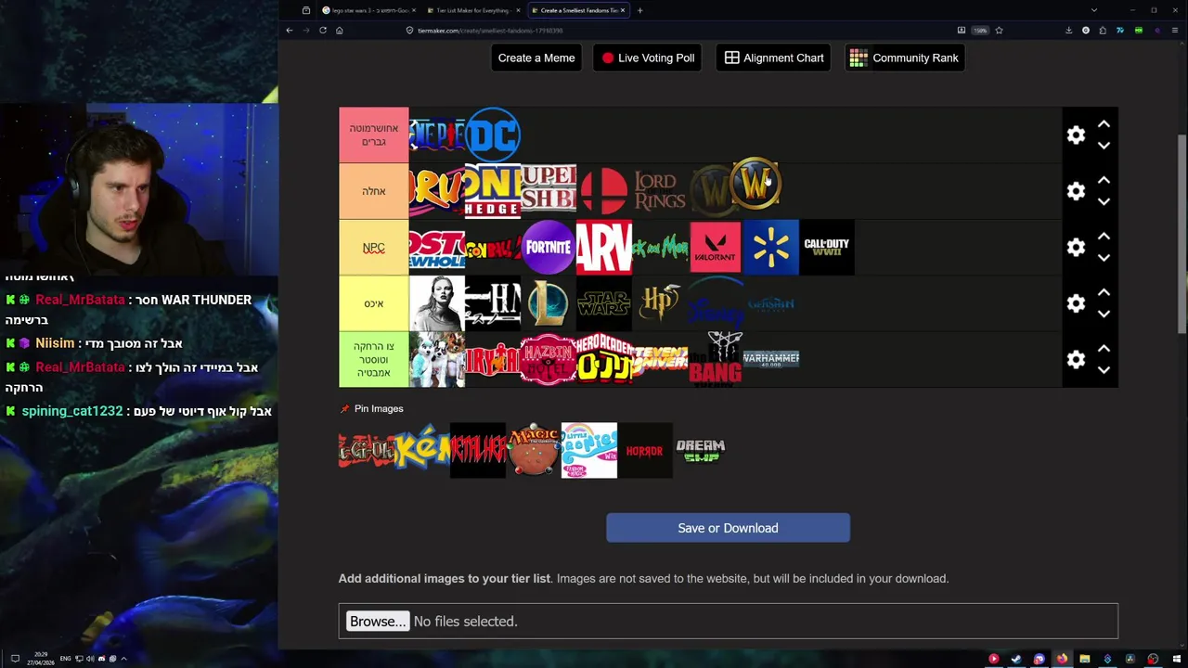Move the top pink tier row up
This screenshot has width=1188, height=668.
(1104, 124)
